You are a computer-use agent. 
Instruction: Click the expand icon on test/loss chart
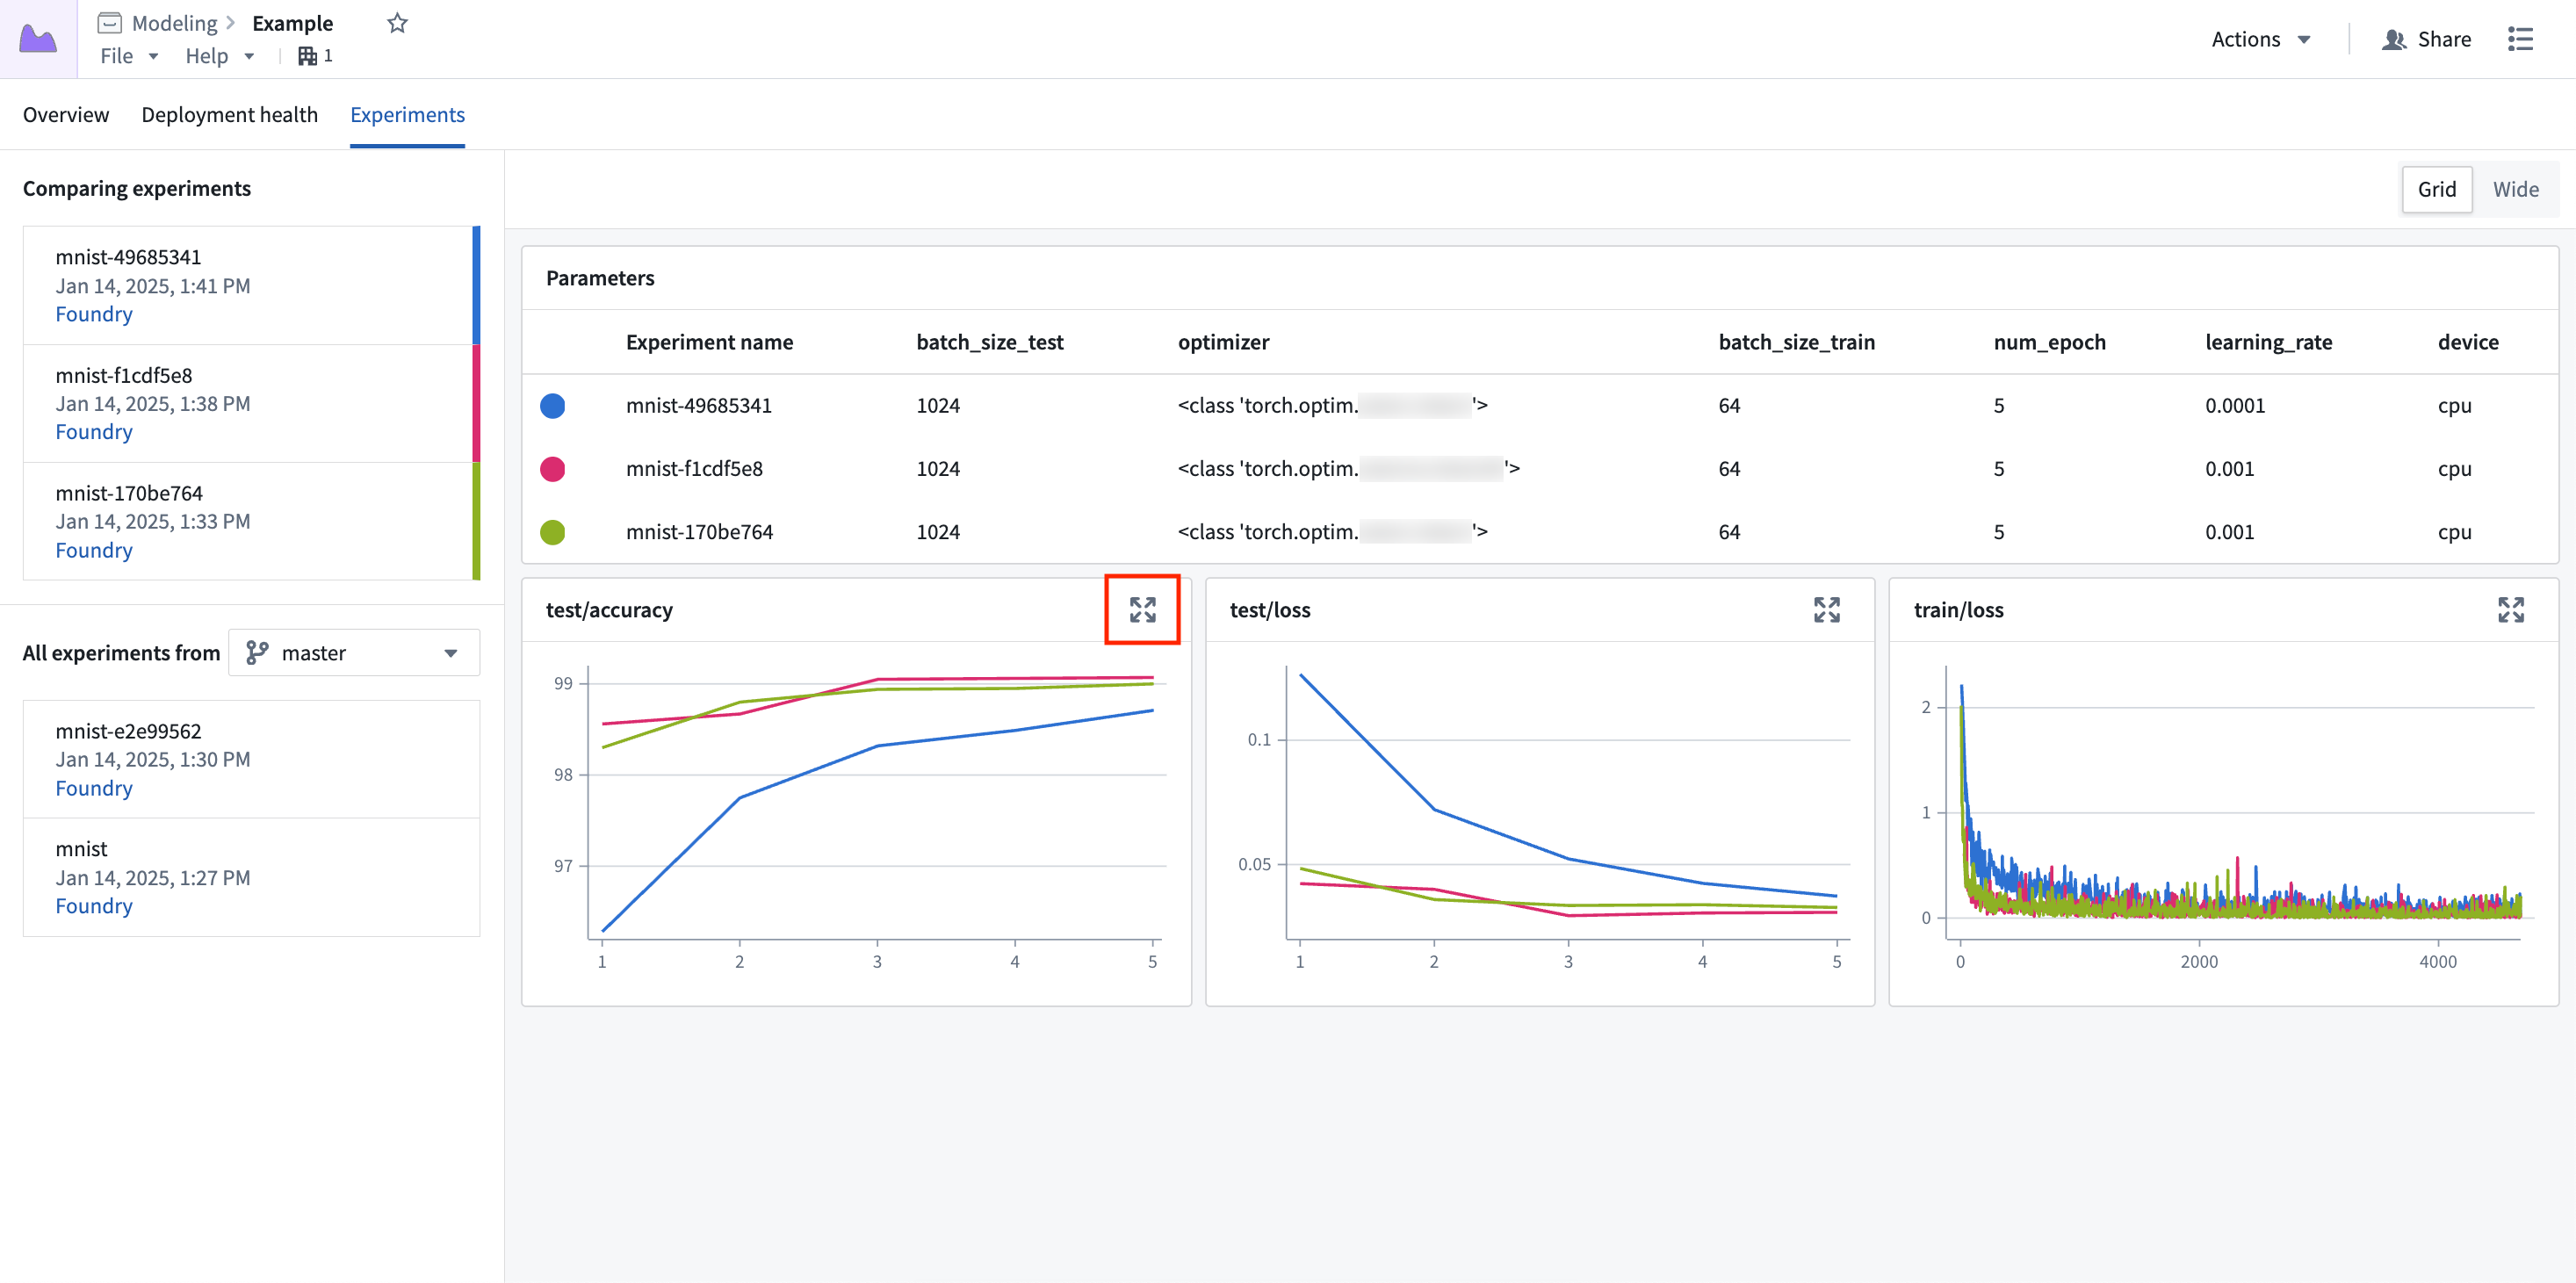[1829, 609]
